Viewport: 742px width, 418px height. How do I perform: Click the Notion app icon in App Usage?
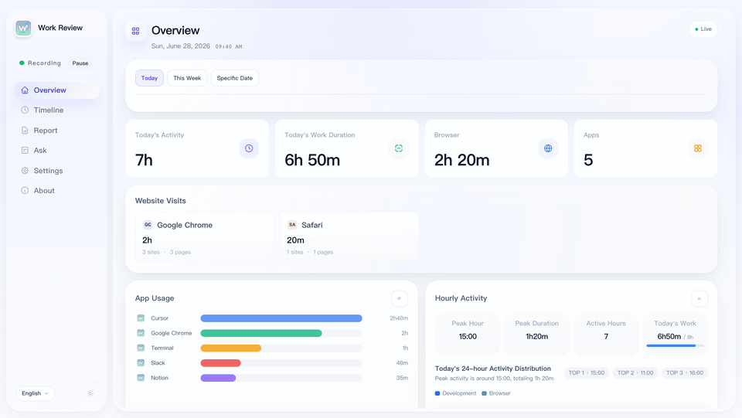coord(141,377)
